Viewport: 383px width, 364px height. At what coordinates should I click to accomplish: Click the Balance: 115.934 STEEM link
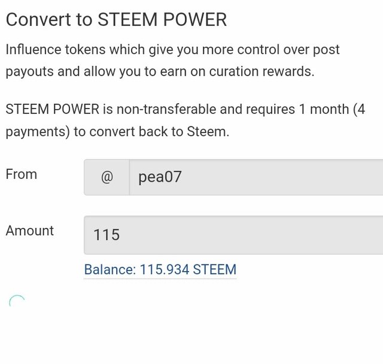160,270
